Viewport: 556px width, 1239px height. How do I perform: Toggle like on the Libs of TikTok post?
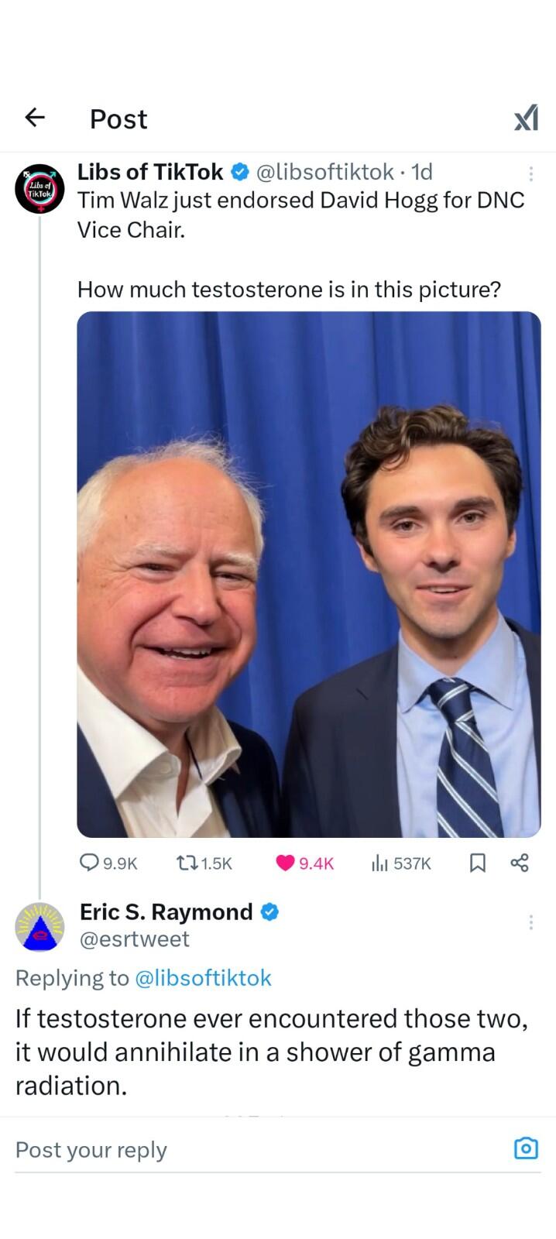[x=286, y=863]
